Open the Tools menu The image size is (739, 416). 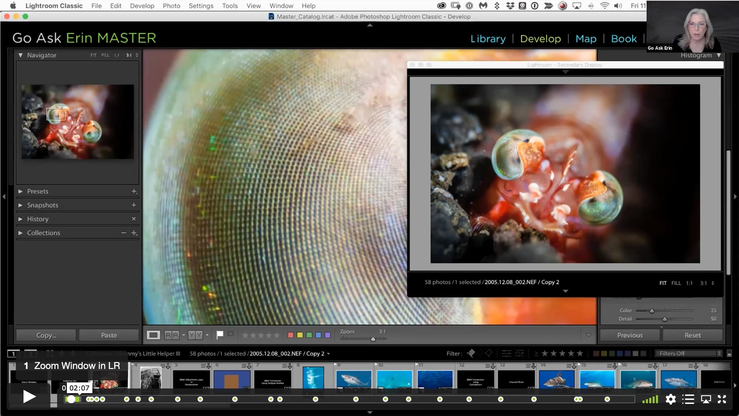coord(230,6)
